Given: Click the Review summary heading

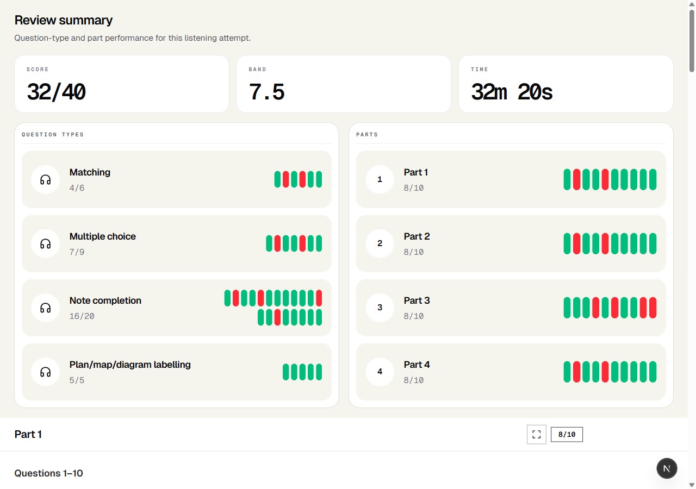Looking at the screenshot, I should pos(64,20).
